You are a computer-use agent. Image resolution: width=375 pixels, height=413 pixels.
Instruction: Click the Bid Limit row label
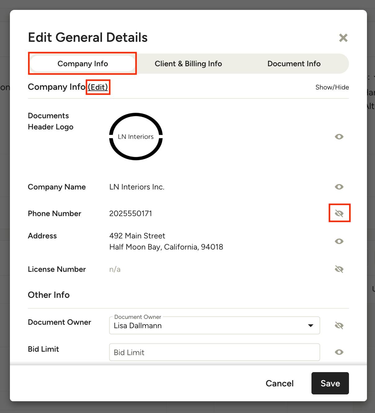point(43,349)
